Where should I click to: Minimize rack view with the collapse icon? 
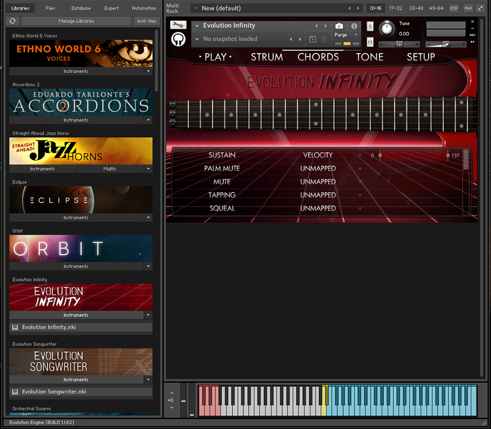coord(480,8)
